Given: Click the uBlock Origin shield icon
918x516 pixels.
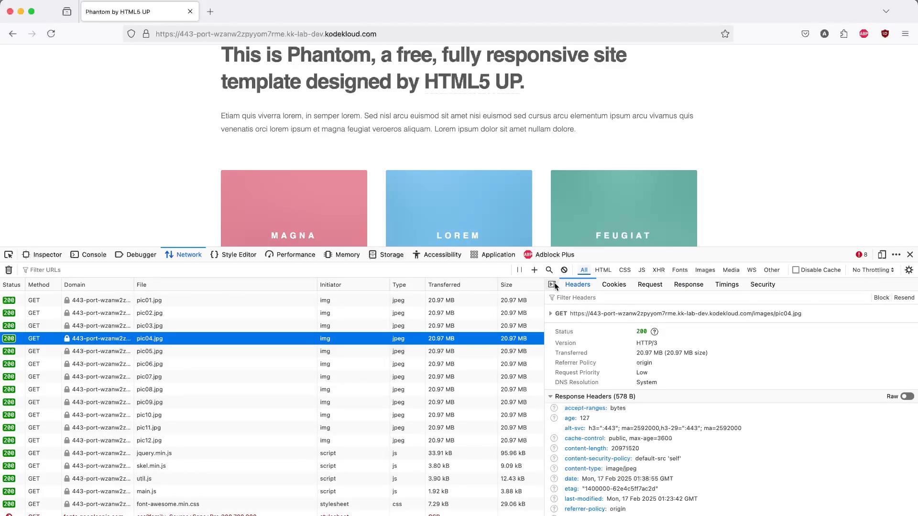Looking at the screenshot, I should pyautogui.click(x=885, y=34).
